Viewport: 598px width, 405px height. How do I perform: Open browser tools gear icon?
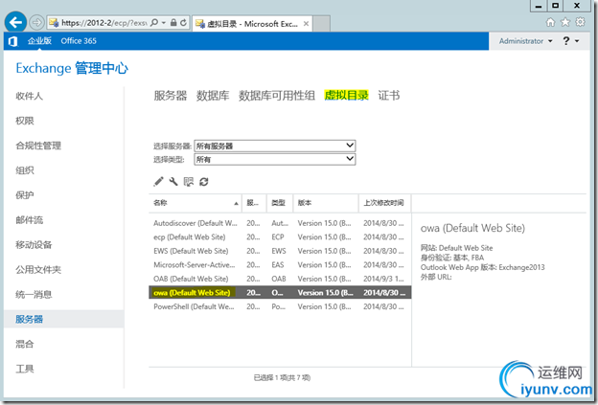(580, 22)
